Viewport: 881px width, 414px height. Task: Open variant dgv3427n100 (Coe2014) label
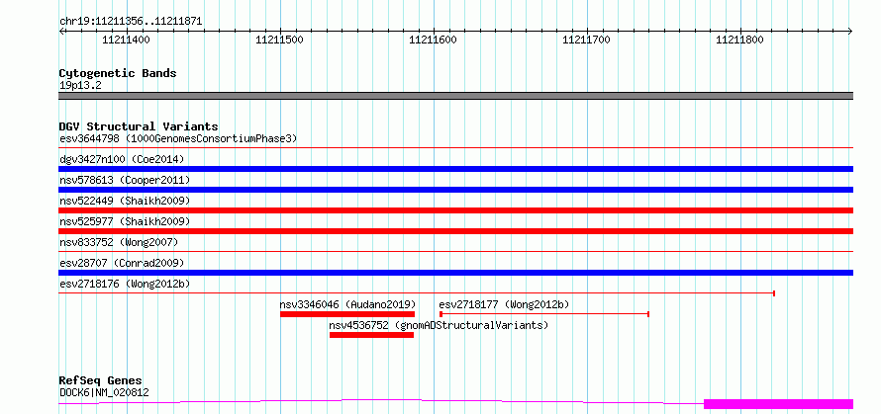[x=122, y=159]
